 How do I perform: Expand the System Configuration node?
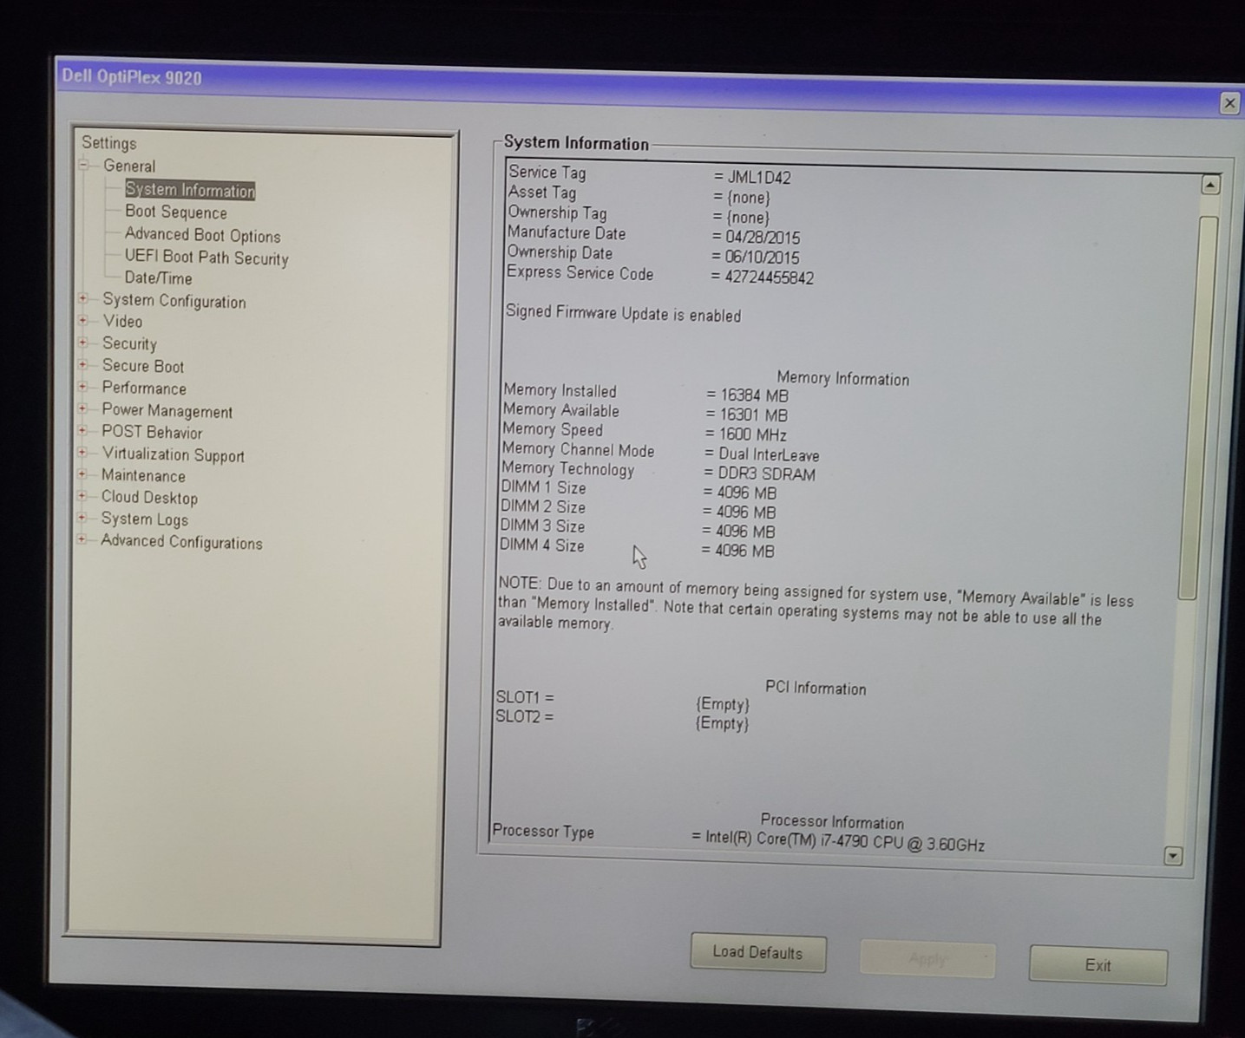(x=83, y=299)
